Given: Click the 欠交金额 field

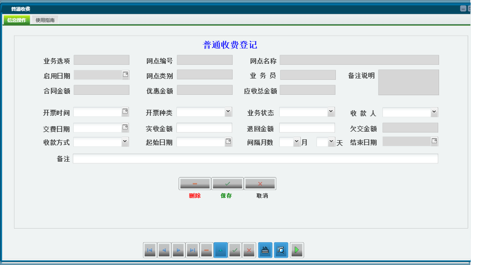Looking at the screenshot, I should pyautogui.click(x=410, y=127).
